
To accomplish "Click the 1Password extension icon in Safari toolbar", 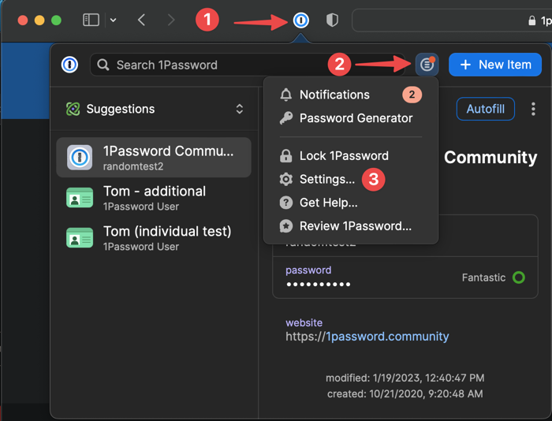I will tap(300, 20).
